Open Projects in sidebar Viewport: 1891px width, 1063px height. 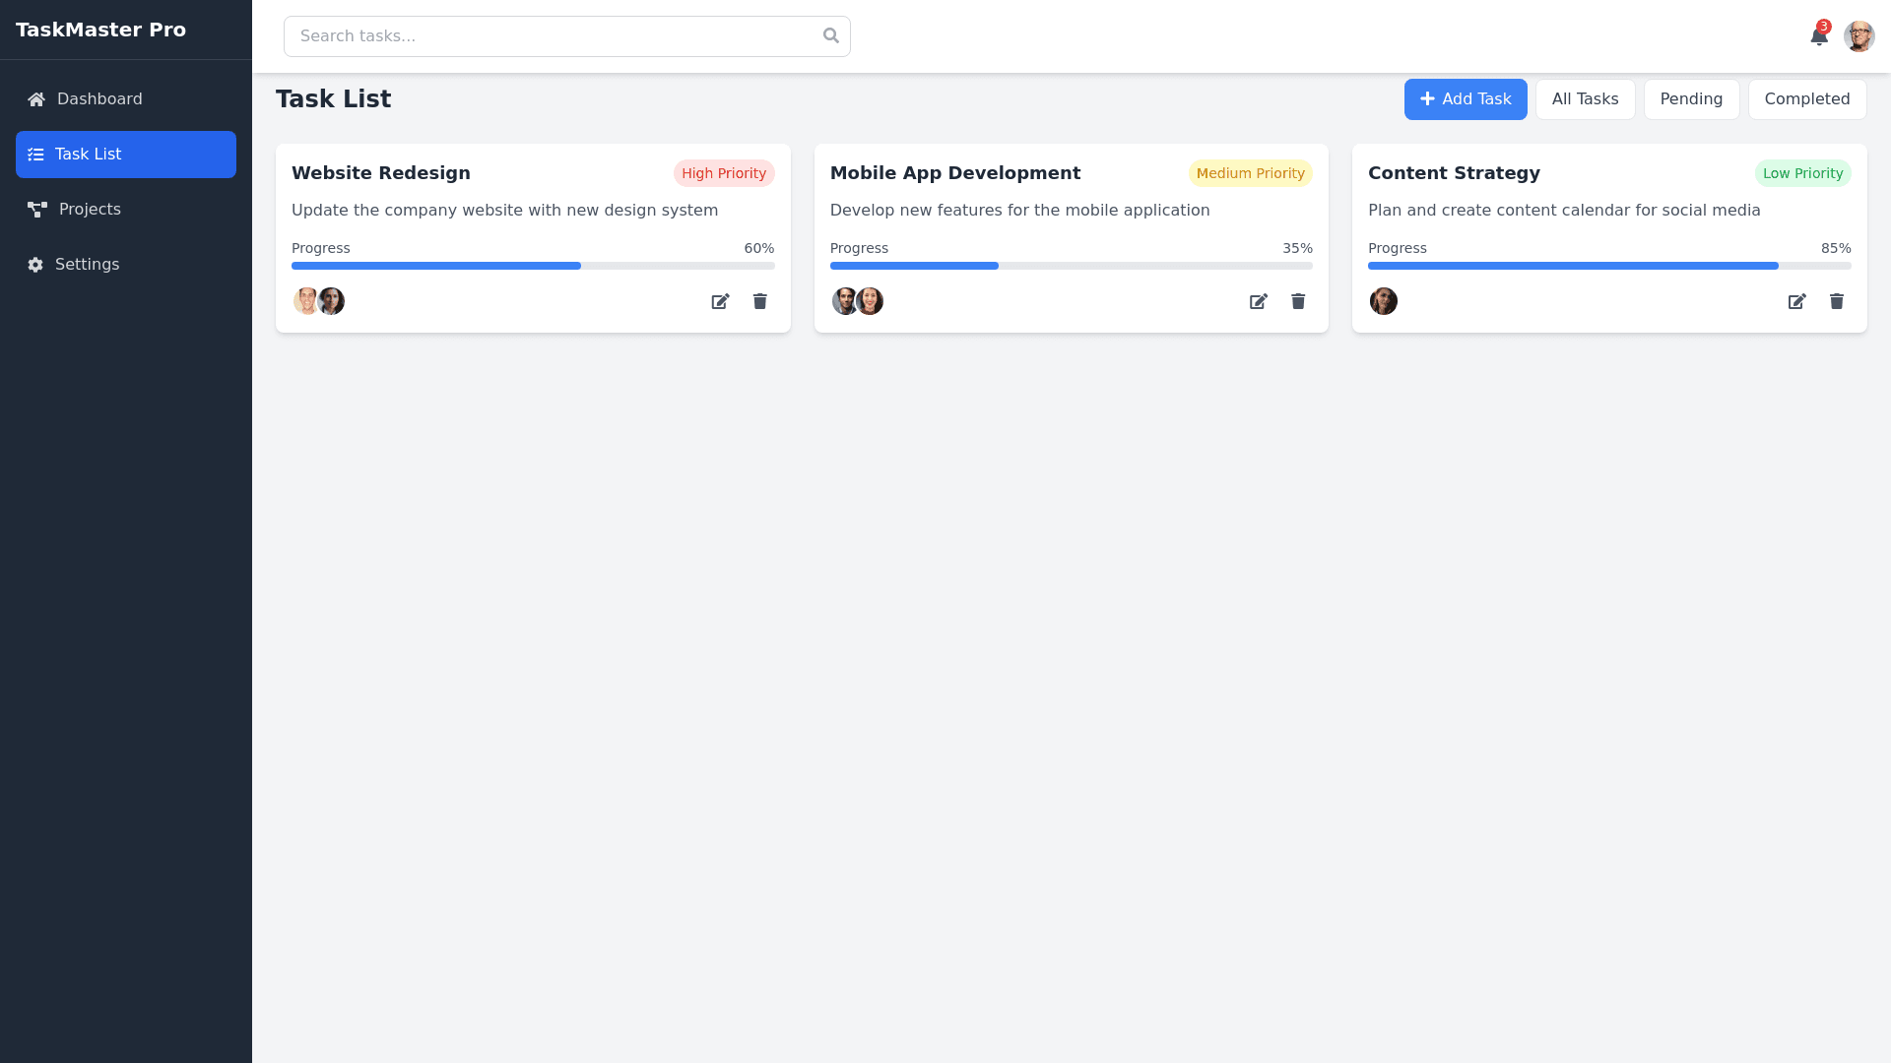[x=89, y=210]
